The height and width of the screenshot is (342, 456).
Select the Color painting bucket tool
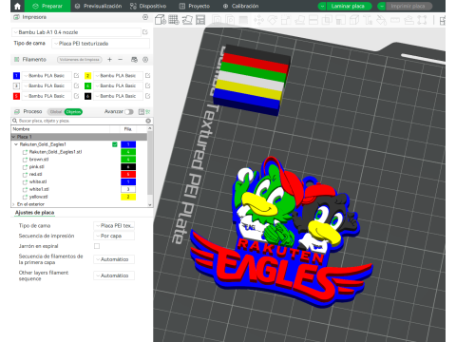[x=381, y=20]
